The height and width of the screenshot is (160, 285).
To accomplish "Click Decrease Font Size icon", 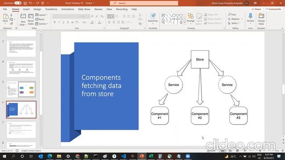I will coord(97,16).
